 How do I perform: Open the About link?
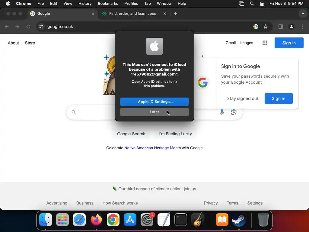(13, 43)
